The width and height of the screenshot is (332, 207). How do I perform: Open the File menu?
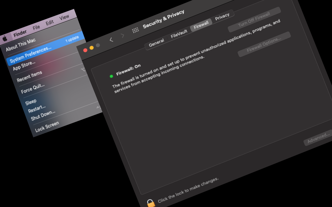click(36, 27)
